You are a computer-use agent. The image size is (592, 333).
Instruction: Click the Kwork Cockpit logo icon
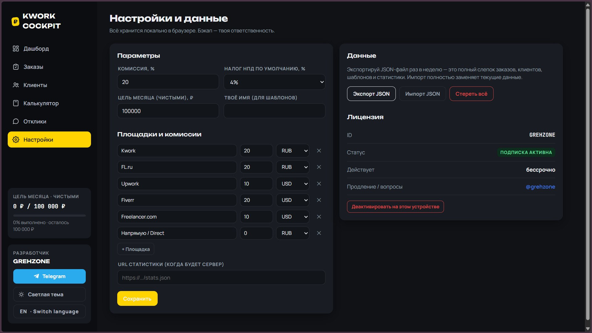(15, 21)
